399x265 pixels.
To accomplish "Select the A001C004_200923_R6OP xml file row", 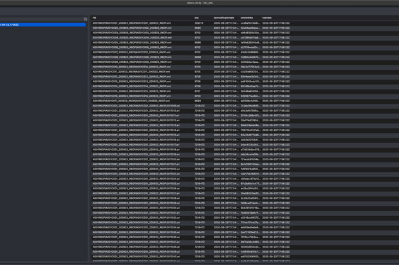I will click(245, 38).
